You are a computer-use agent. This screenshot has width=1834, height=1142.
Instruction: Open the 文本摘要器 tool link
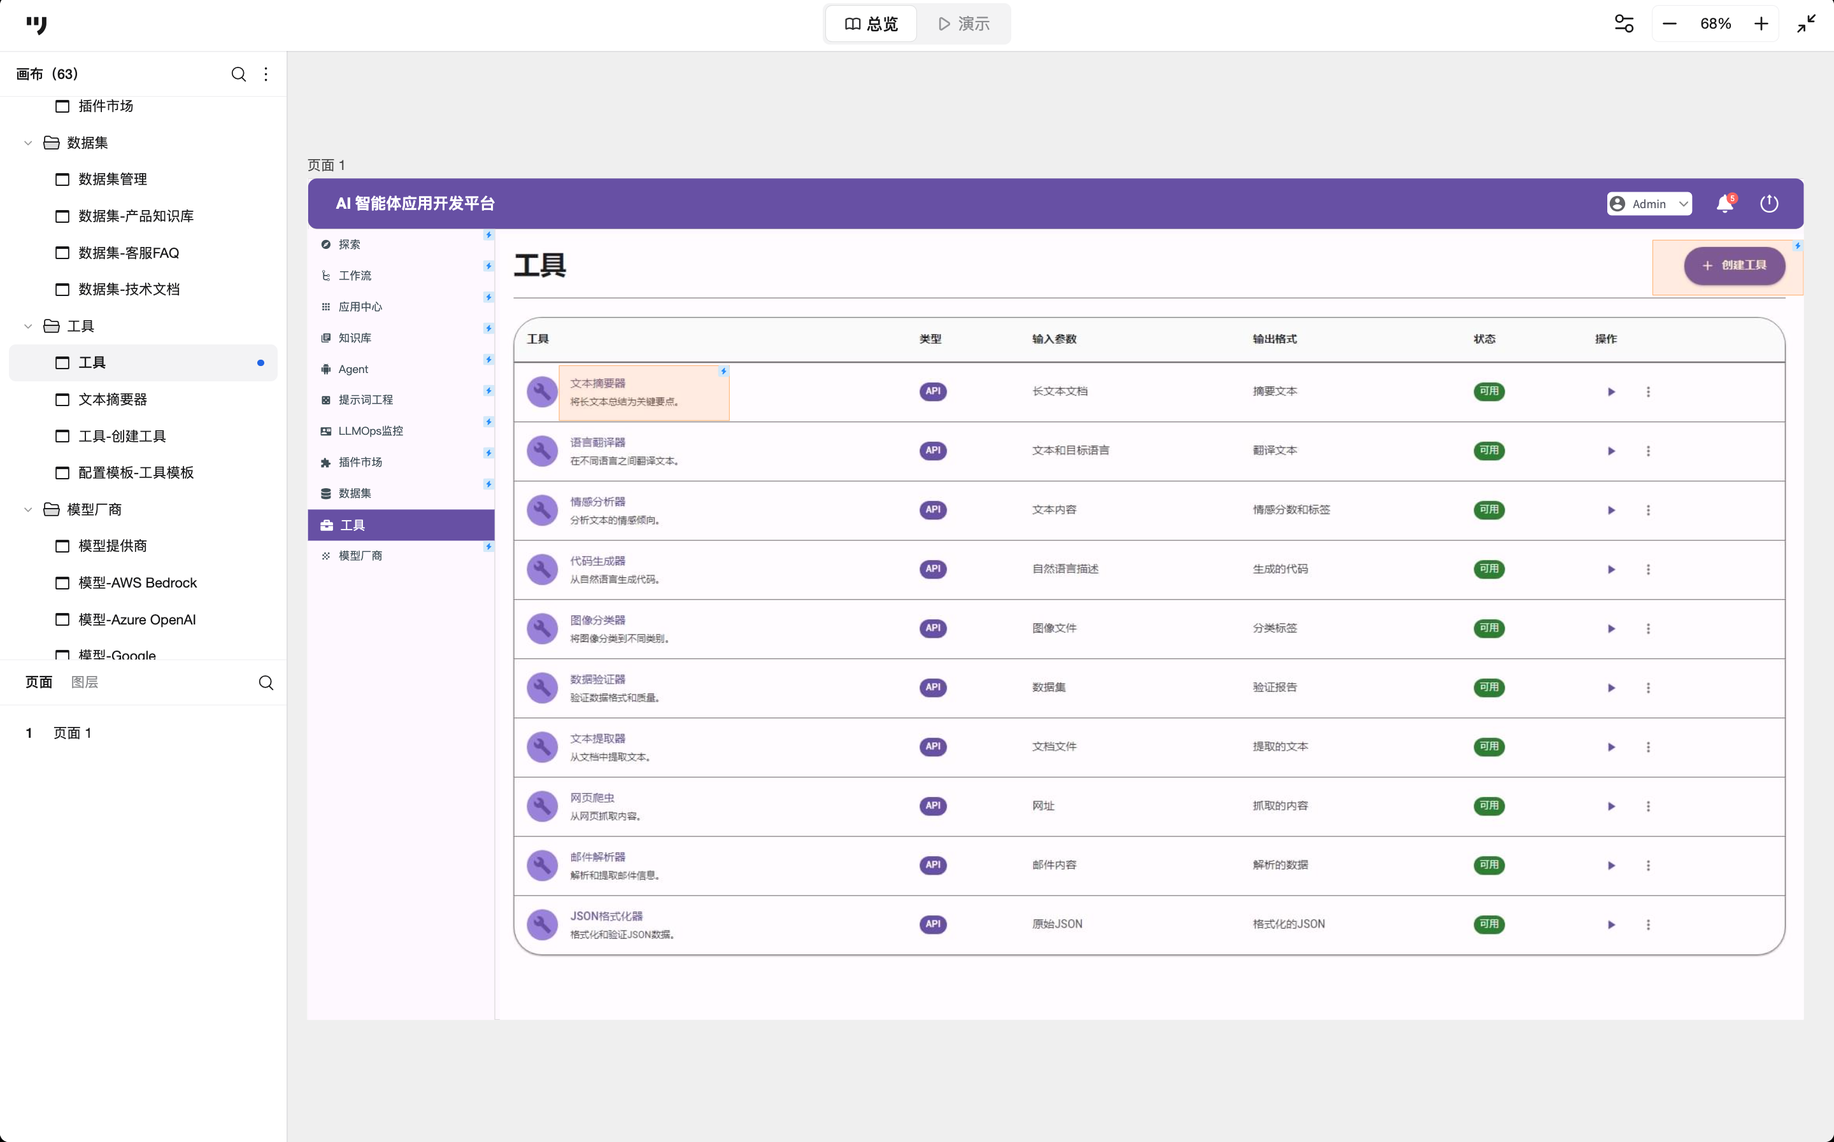(x=597, y=384)
